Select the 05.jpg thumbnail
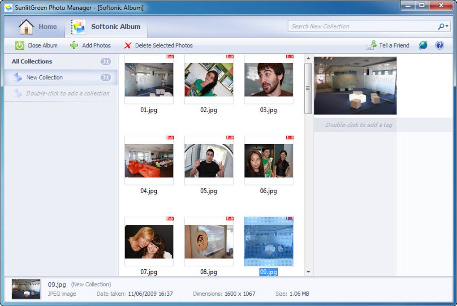The height and width of the screenshot is (306, 457). tap(208, 161)
